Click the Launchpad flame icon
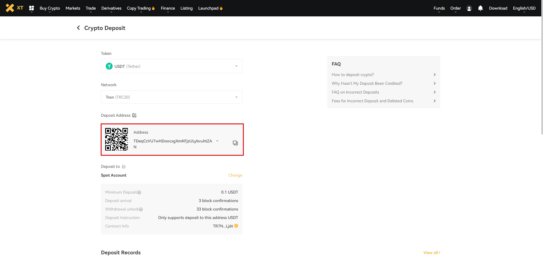This screenshot has height=256, width=543. point(221,8)
